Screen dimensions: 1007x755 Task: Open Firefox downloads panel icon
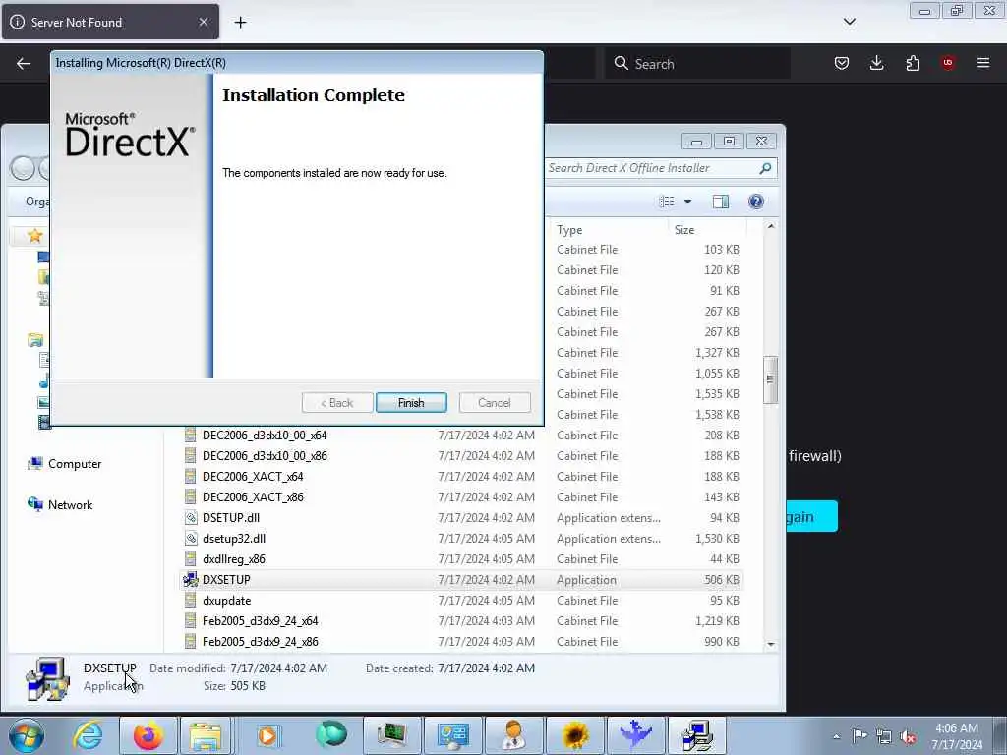click(876, 63)
